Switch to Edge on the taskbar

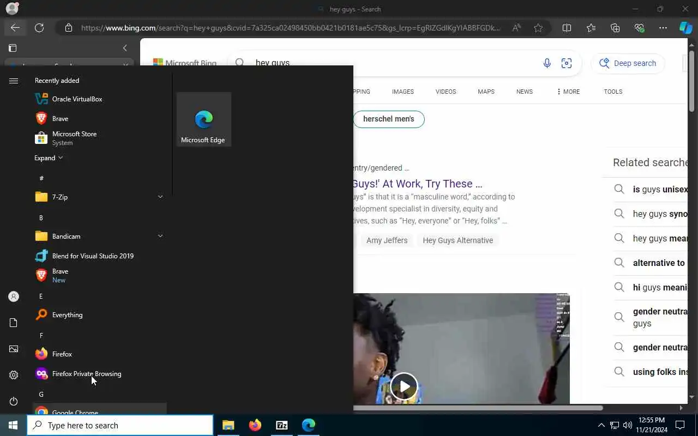coord(309,425)
